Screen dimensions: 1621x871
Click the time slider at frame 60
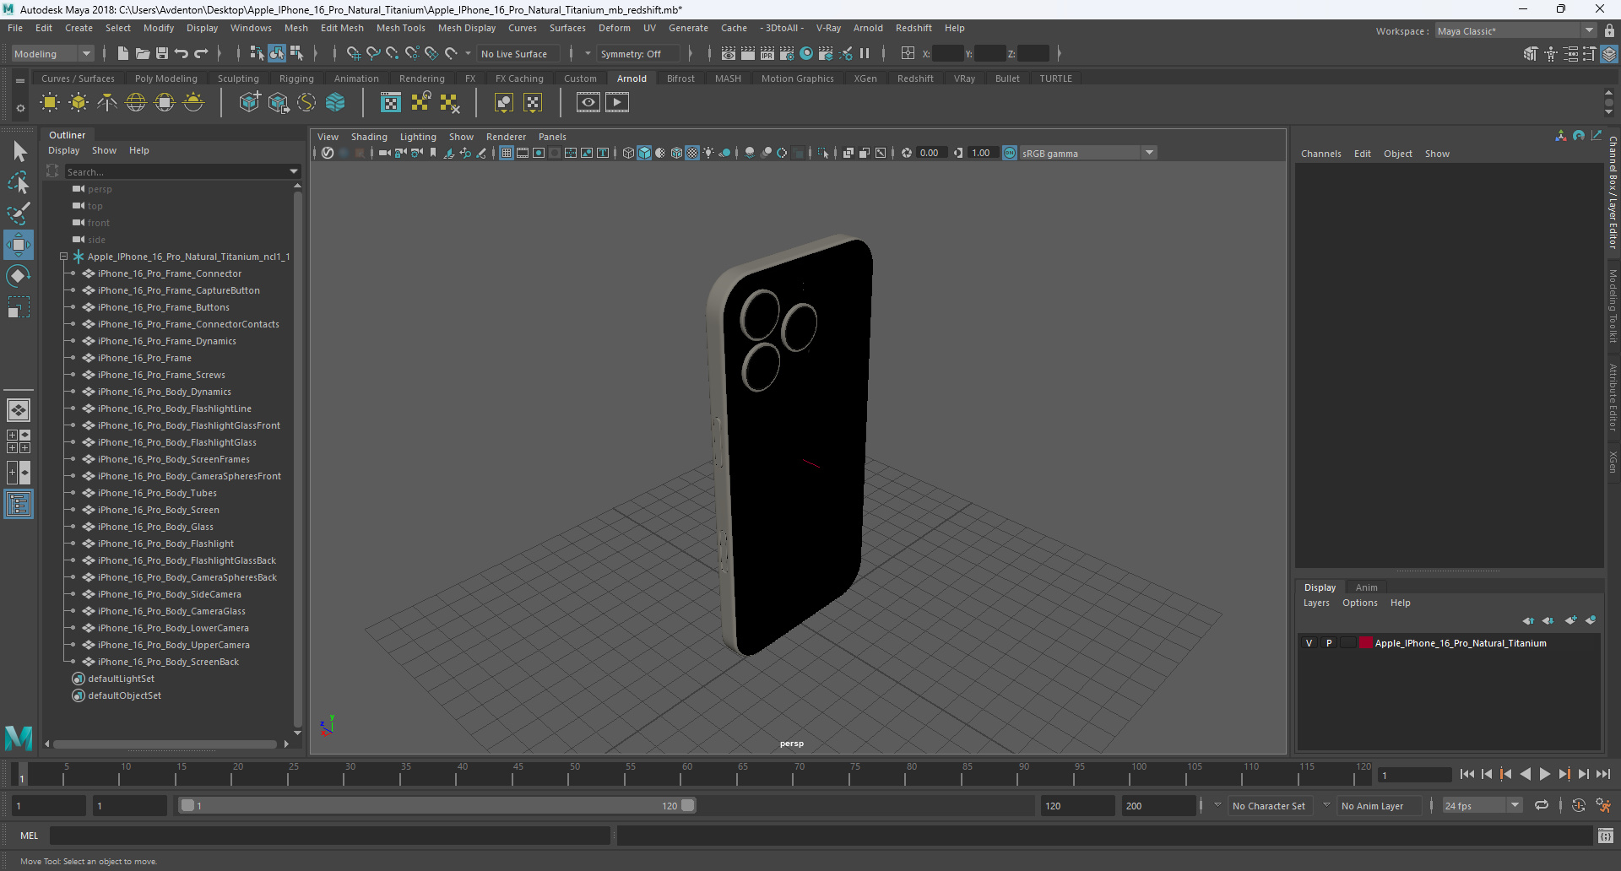coord(687,774)
